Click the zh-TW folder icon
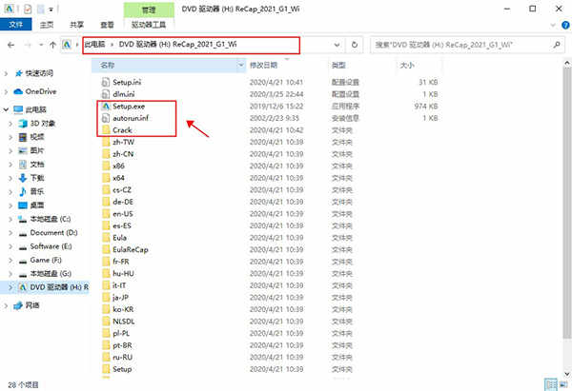This screenshot has height=391, width=572. click(106, 142)
